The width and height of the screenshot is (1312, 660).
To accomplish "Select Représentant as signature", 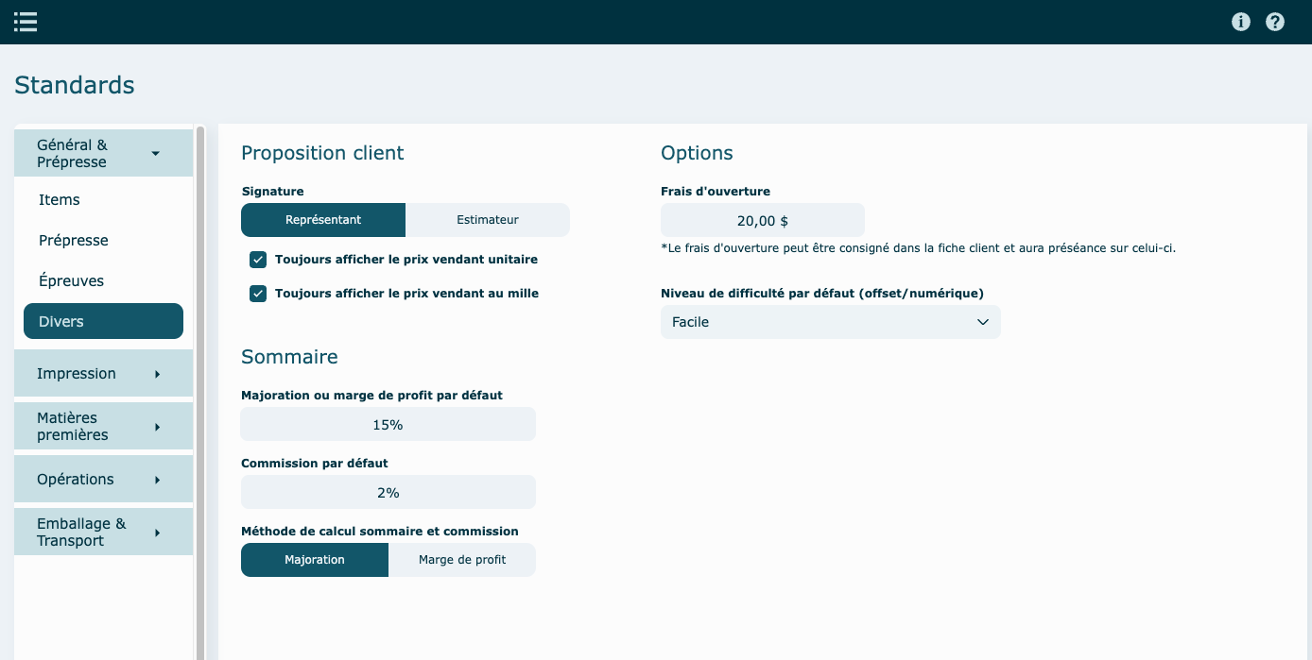I will 323,220.
